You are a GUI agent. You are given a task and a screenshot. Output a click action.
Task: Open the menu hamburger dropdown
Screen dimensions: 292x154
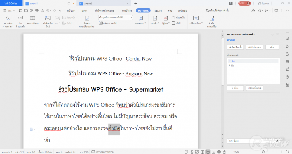9,10
